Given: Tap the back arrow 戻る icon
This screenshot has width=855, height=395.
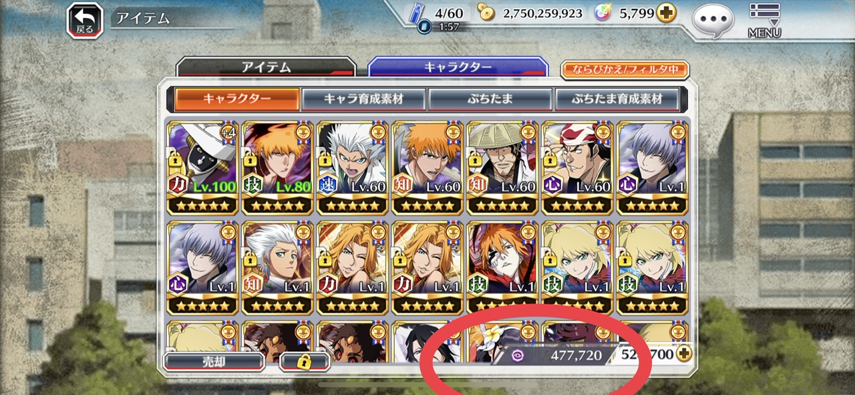Looking at the screenshot, I should click(x=84, y=21).
